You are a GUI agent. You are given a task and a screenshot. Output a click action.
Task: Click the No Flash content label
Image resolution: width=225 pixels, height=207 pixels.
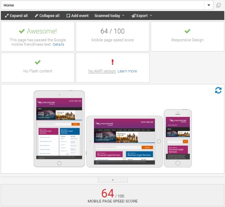tap(38, 71)
